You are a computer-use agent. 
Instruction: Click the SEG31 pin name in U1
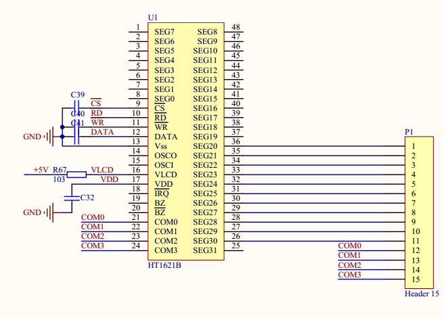pos(205,250)
